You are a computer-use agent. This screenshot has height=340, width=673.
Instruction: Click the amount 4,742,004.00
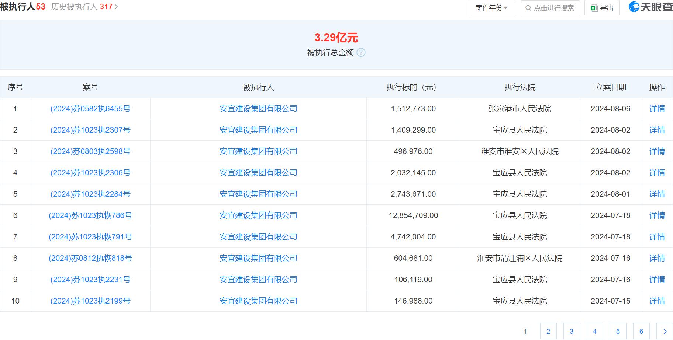pos(413,237)
